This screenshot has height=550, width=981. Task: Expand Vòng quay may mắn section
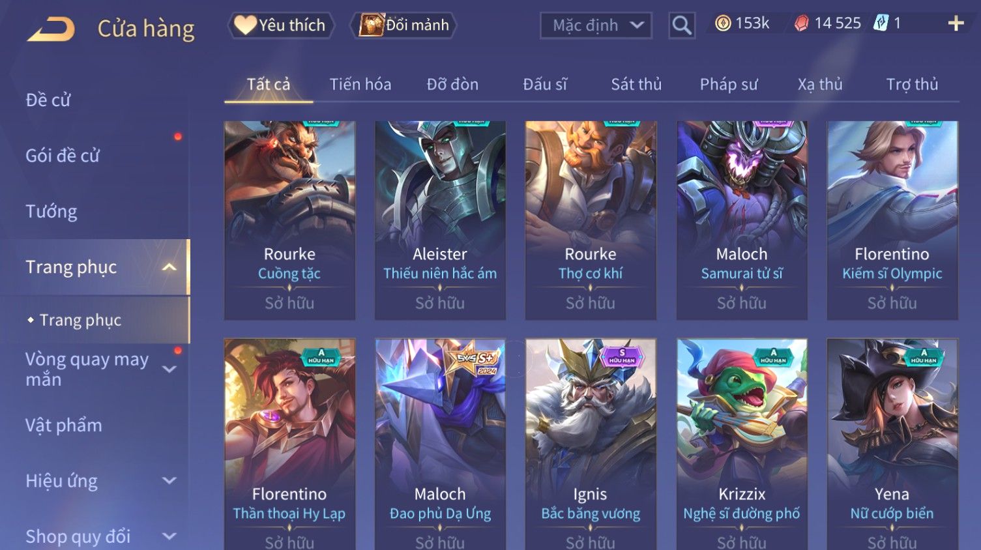coord(169,369)
